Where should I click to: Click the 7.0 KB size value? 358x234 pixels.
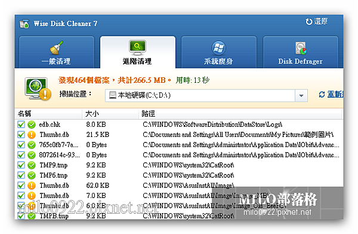click(96, 195)
